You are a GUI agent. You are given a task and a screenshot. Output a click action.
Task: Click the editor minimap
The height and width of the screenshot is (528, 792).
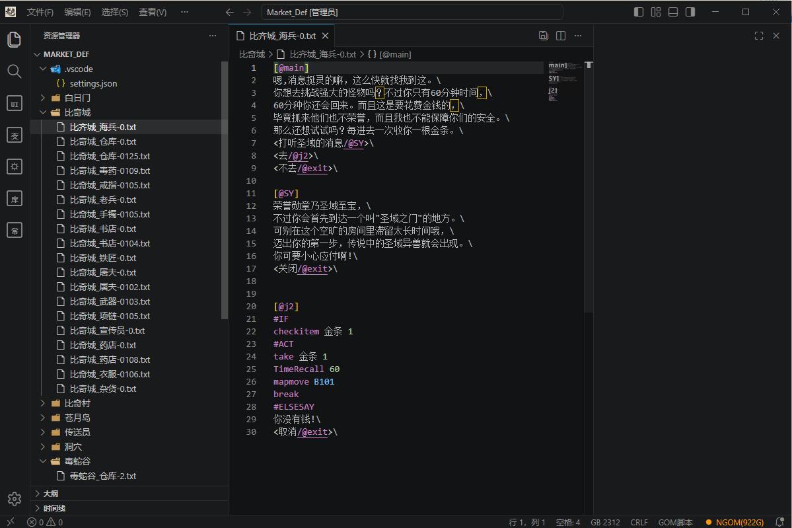coord(563,81)
